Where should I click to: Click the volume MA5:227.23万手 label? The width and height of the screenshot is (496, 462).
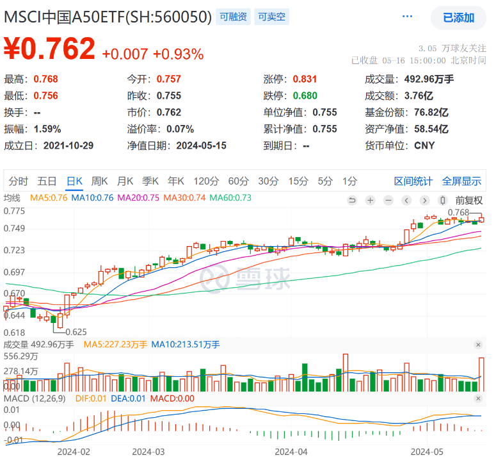point(115,345)
